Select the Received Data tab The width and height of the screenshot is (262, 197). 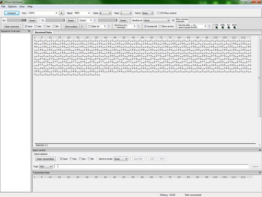(x=43, y=33)
